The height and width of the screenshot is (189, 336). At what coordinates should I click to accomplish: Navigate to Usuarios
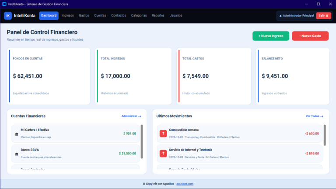coord(176,16)
